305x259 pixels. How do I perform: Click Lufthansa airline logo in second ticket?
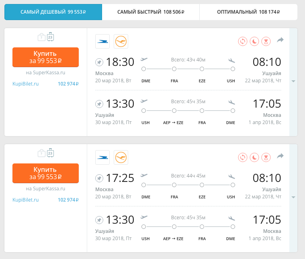pos(121,157)
